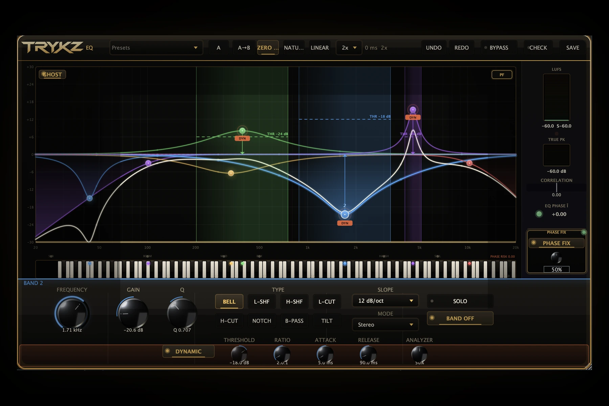This screenshot has height=406, width=609.
Task: Enable SOLO for band 2
Action: tap(460, 301)
